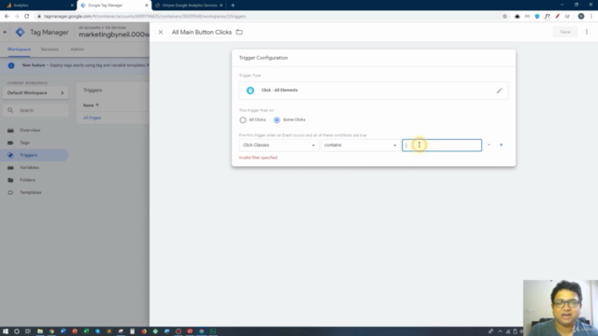Open the trigger's three-dot more options menu
The width and height of the screenshot is (598, 336).
click(587, 32)
